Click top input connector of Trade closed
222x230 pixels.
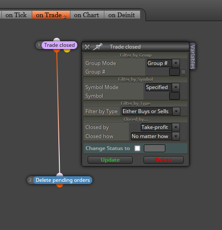pos(57,40)
